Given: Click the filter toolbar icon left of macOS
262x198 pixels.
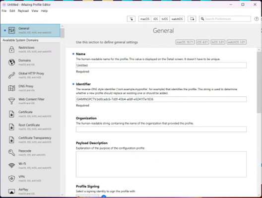Looking at the screenshot, I should [x=131, y=19].
